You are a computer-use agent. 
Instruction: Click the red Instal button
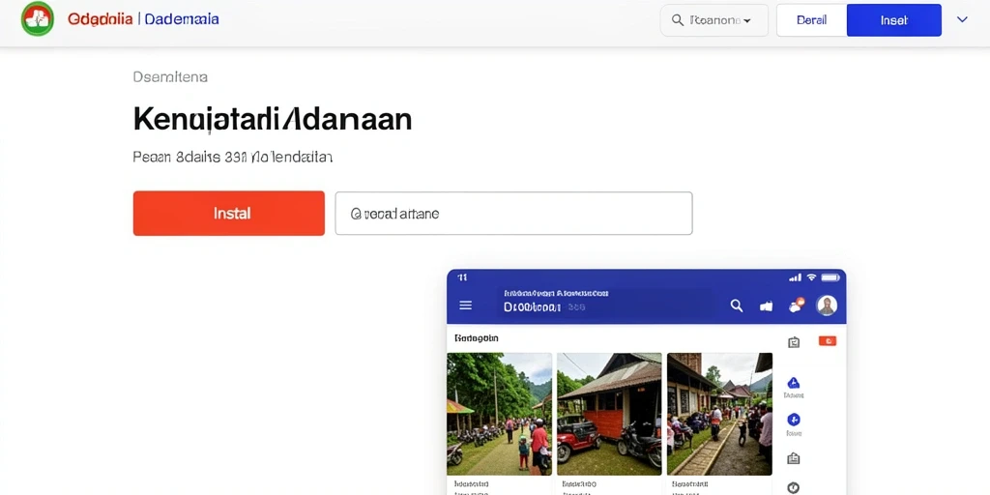point(228,214)
